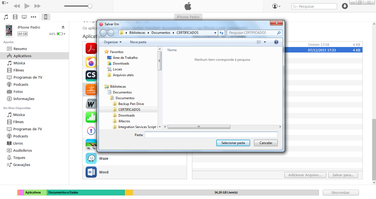Select the Word app in list
Image resolution: width=376 pixels, height=199 pixels.
click(x=135, y=172)
